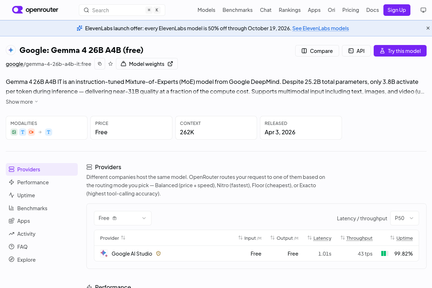Open the google author link
Image resolution: width=432 pixels, height=288 pixels.
pos(14,64)
